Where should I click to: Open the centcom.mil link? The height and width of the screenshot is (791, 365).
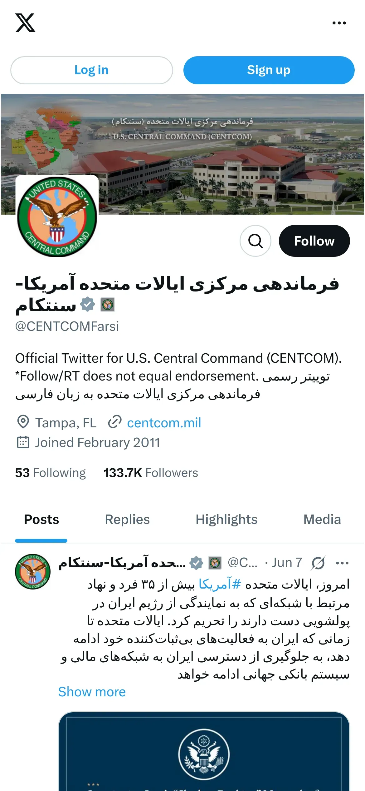pyautogui.click(x=164, y=423)
